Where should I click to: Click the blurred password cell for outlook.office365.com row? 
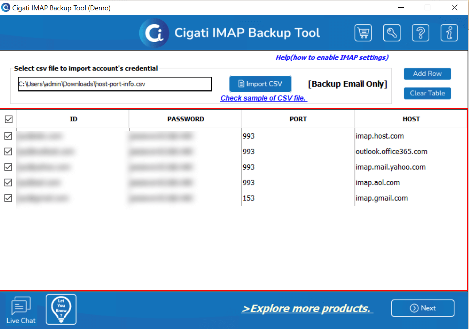(186, 152)
